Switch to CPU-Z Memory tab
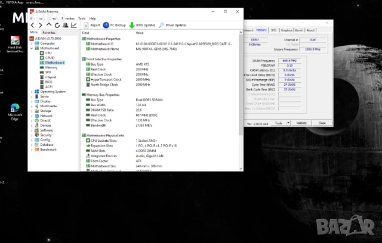Image resolution: width=382 pixels, height=243 pixels. (x=261, y=30)
